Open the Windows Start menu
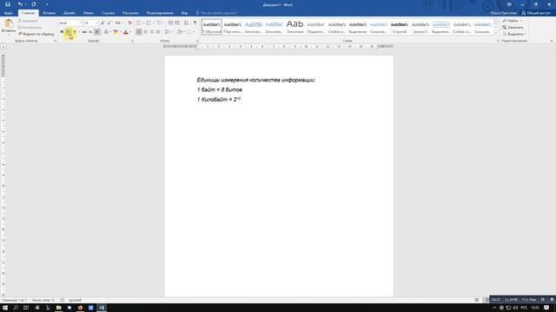The image size is (556, 312). point(5,308)
